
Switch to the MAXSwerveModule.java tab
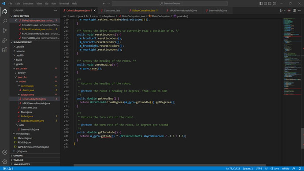(x=183, y=11)
